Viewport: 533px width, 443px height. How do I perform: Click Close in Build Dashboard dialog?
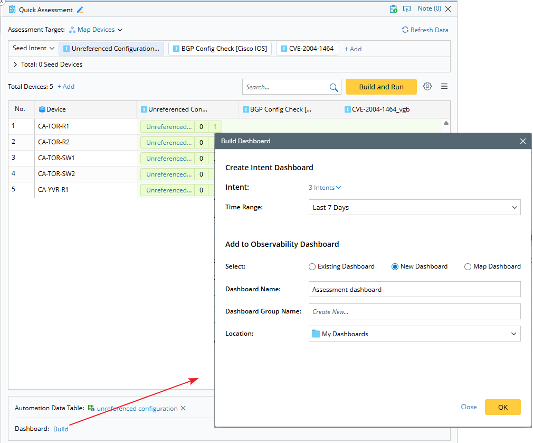469,407
